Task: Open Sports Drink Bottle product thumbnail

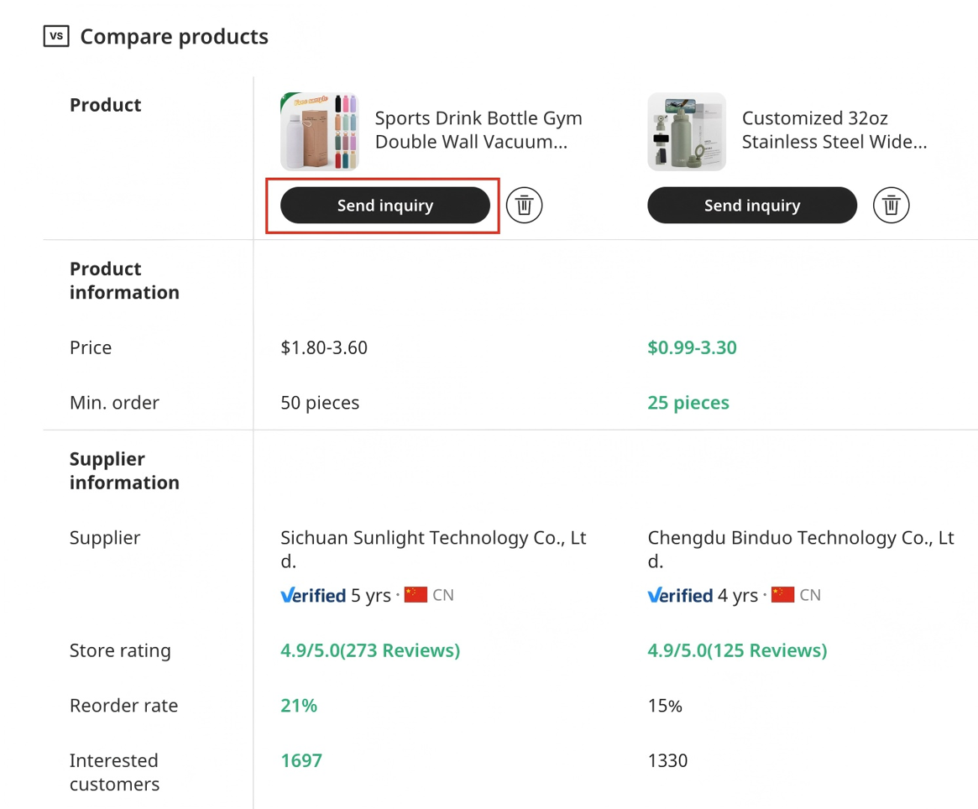Action: (319, 132)
